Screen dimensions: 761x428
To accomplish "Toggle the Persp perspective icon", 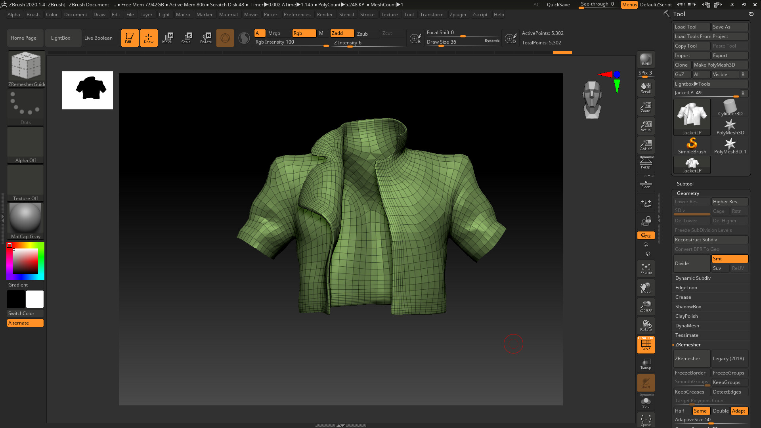I will [646, 162].
